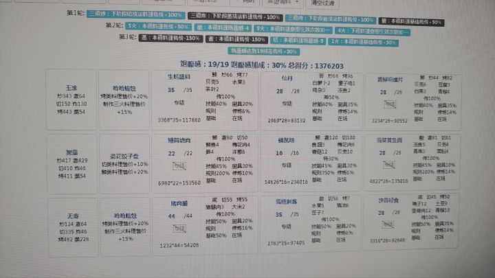
Task: Click 基础50% in the 54208 card
Action: [217, 235]
